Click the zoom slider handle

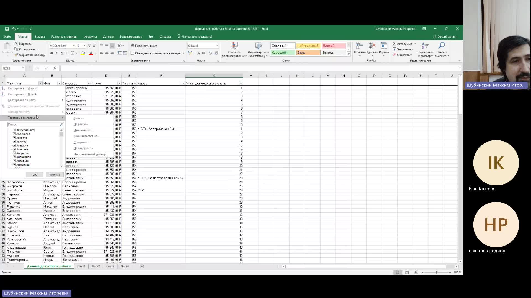pyautogui.click(x=436, y=272)
